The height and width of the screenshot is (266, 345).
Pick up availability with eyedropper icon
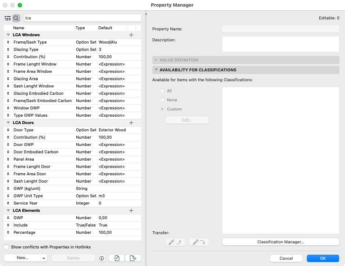point(175,242)
